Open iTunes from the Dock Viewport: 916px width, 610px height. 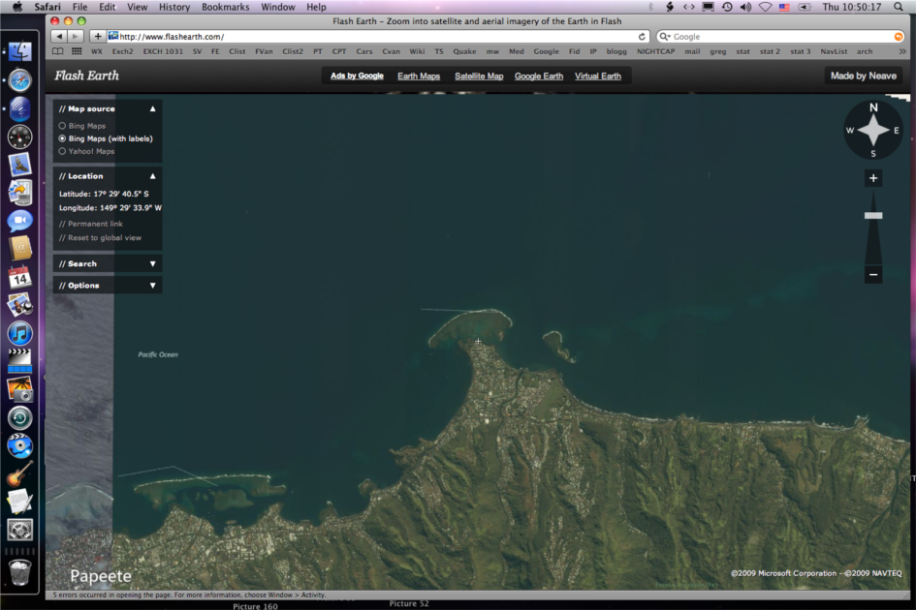click(19, 333)
